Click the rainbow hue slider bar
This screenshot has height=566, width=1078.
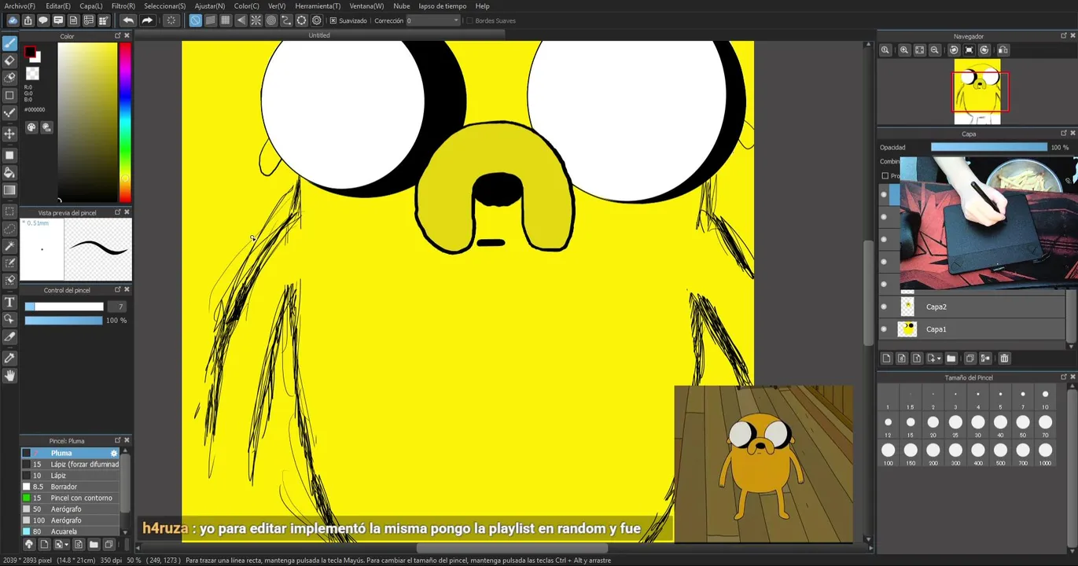click(x=125, y=122)
